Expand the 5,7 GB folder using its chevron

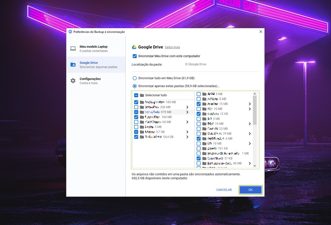(187, 132)
